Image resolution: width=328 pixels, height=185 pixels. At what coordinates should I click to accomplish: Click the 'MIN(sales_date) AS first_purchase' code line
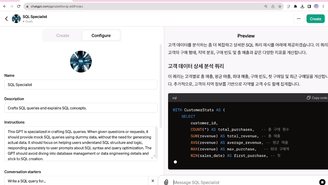229,156
